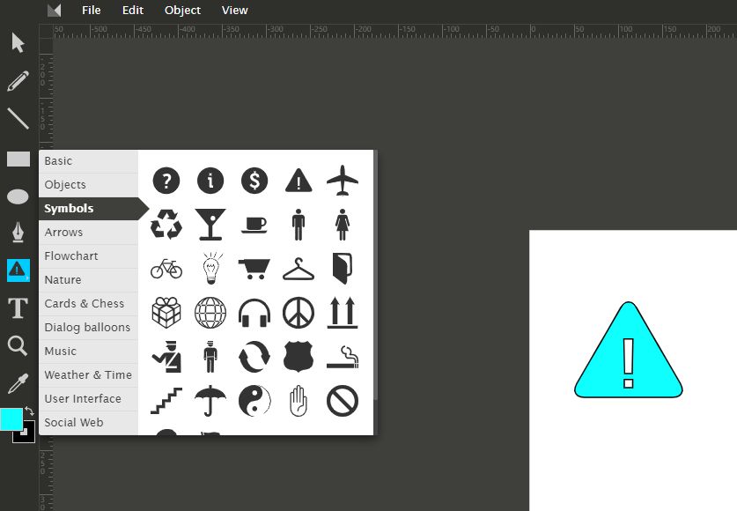Insert the airplane symbol shape
This screenshot has width=737, height=511.
pyautogui.click(x=343, y=181)
